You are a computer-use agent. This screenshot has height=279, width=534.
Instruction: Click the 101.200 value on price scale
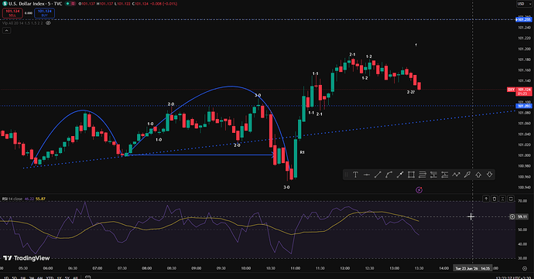(x=524, y=49)
